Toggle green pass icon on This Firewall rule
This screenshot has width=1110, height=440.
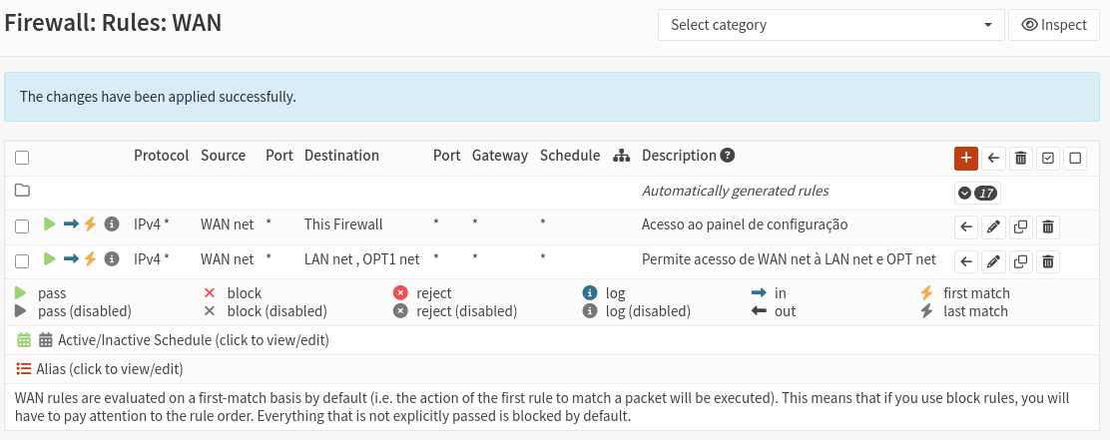click(x=50, y=225)
